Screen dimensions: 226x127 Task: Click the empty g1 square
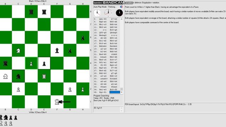70,102
